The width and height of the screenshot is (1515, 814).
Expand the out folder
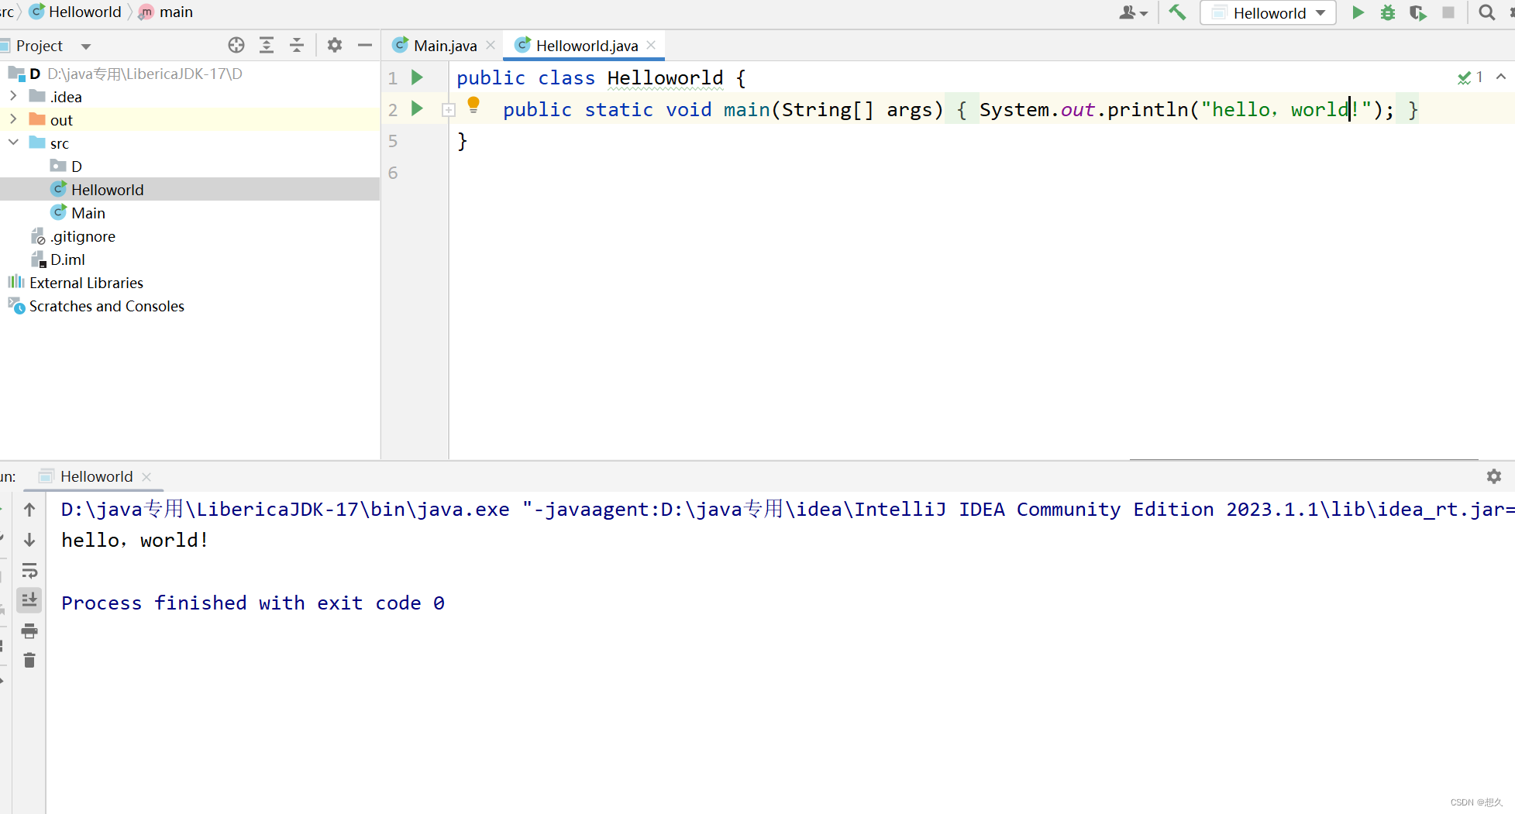[13, 119]
